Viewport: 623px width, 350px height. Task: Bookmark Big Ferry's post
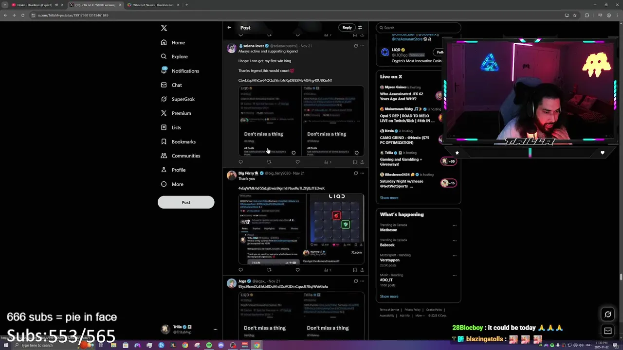click(355, 270)
